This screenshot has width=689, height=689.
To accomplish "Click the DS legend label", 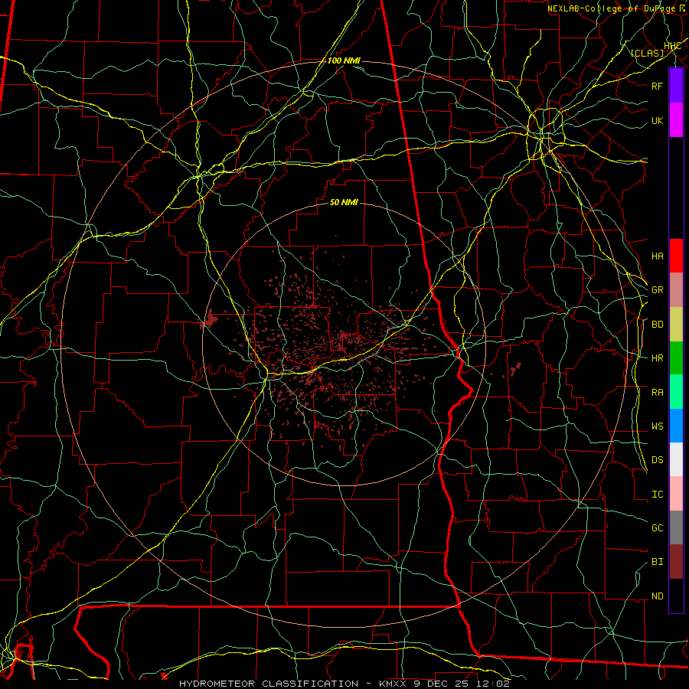I will coord(658,460).
